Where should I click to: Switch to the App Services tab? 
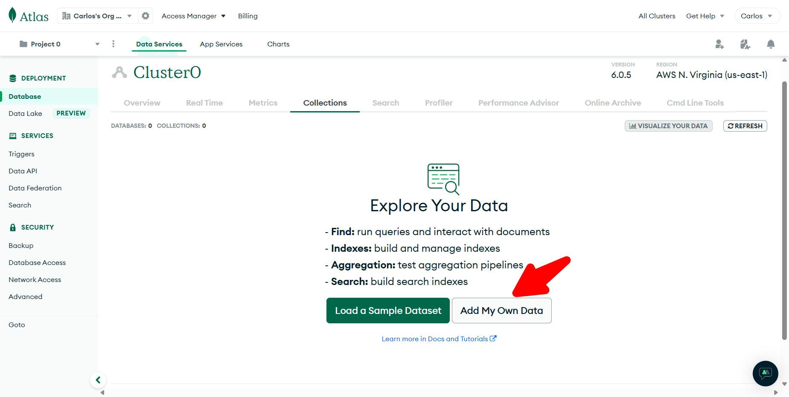coord(221,44)
